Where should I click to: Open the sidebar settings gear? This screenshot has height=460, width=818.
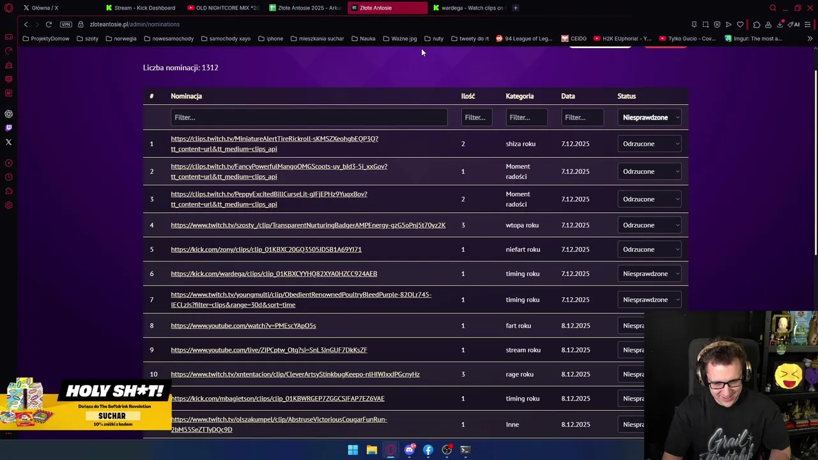pyautogui.click(x=8, y=205)
